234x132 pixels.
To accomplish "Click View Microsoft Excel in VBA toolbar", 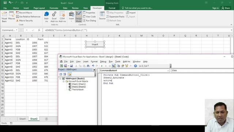I will 61,66.
